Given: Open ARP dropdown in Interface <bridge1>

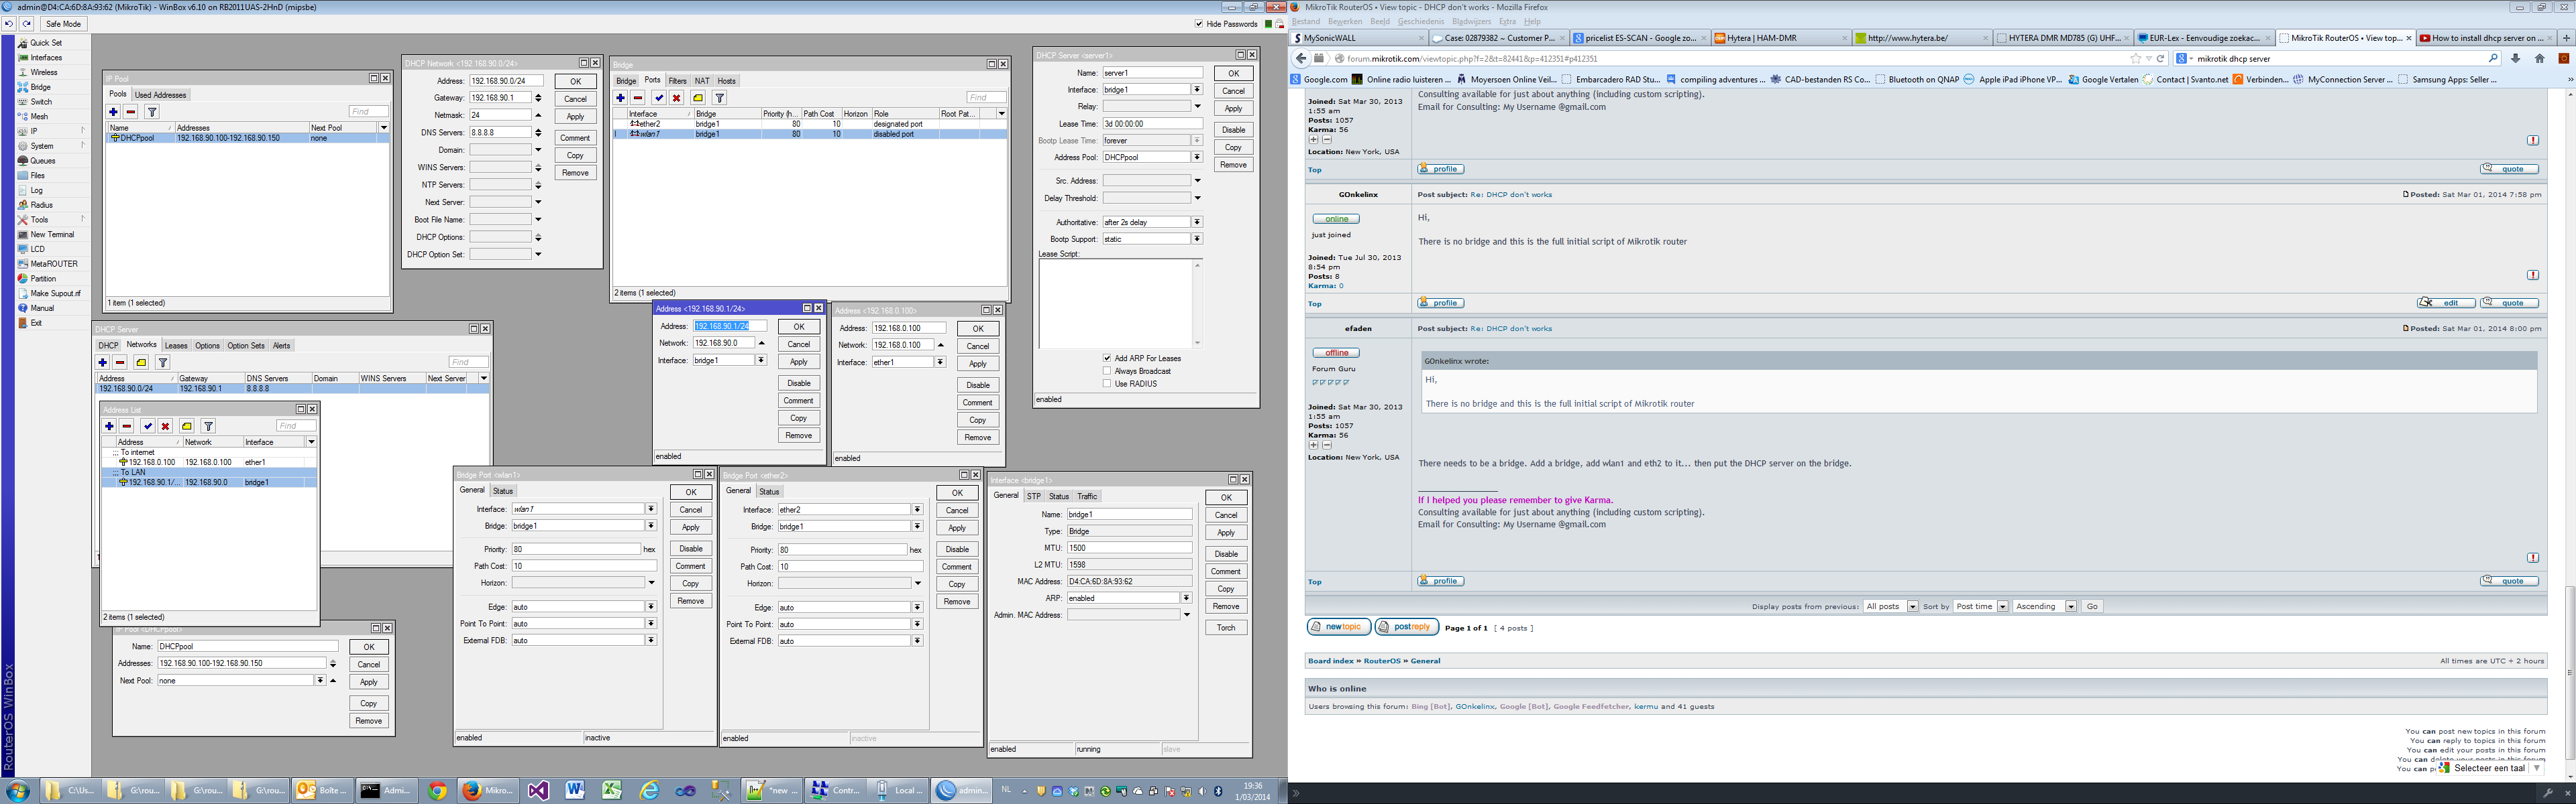Looking at the screenshot, I should click(x=1186, y=598).
